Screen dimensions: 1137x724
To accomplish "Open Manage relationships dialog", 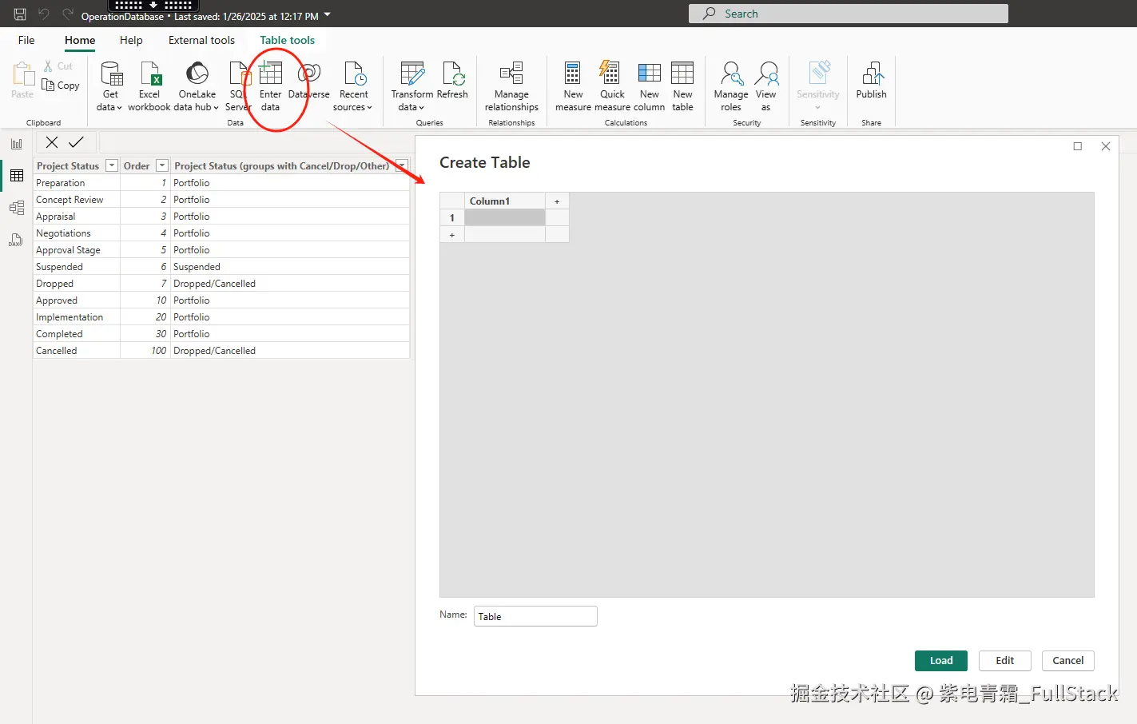I will (x=511, y=86).
